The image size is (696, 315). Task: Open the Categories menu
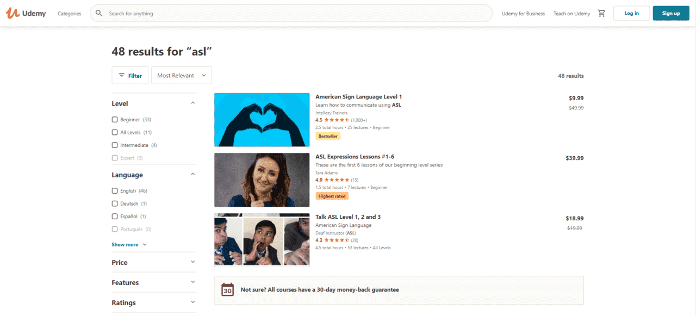coord(70,14)
